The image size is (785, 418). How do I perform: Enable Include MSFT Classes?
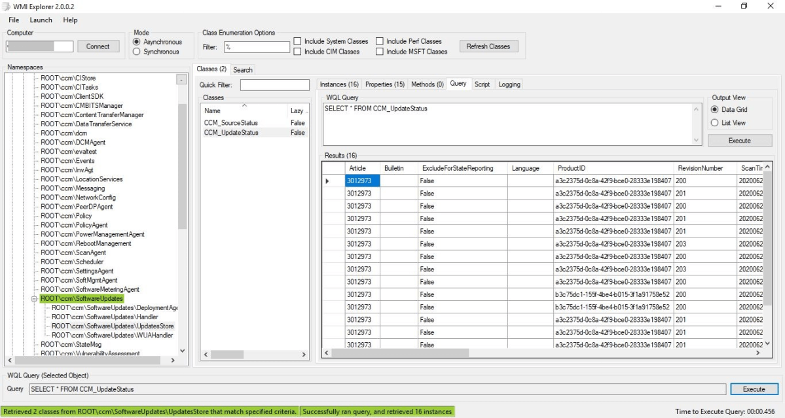tap(380, 51)
